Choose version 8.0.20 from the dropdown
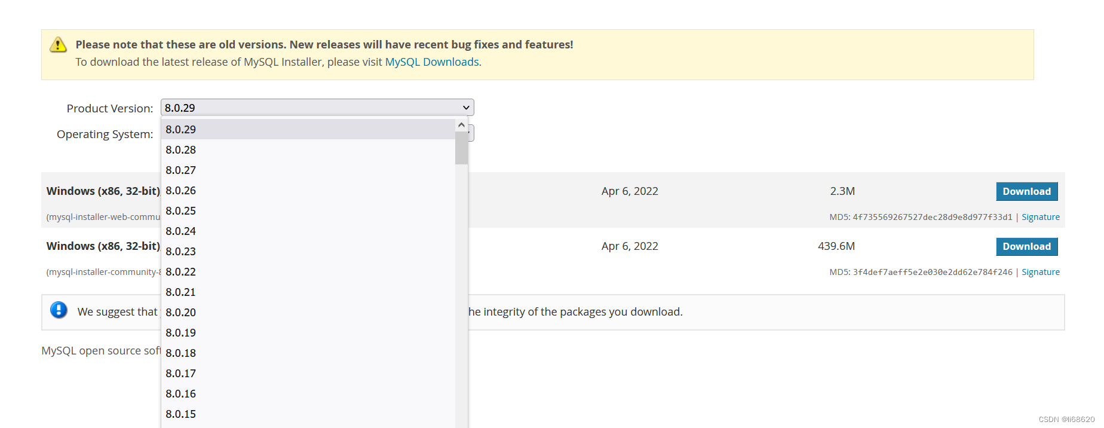This screenshot has height=428, width=1104. [x=308, y=312]
